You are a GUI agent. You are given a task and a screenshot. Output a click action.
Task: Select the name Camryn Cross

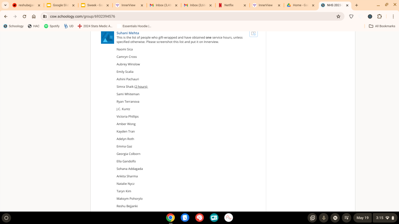coord(127,57)
